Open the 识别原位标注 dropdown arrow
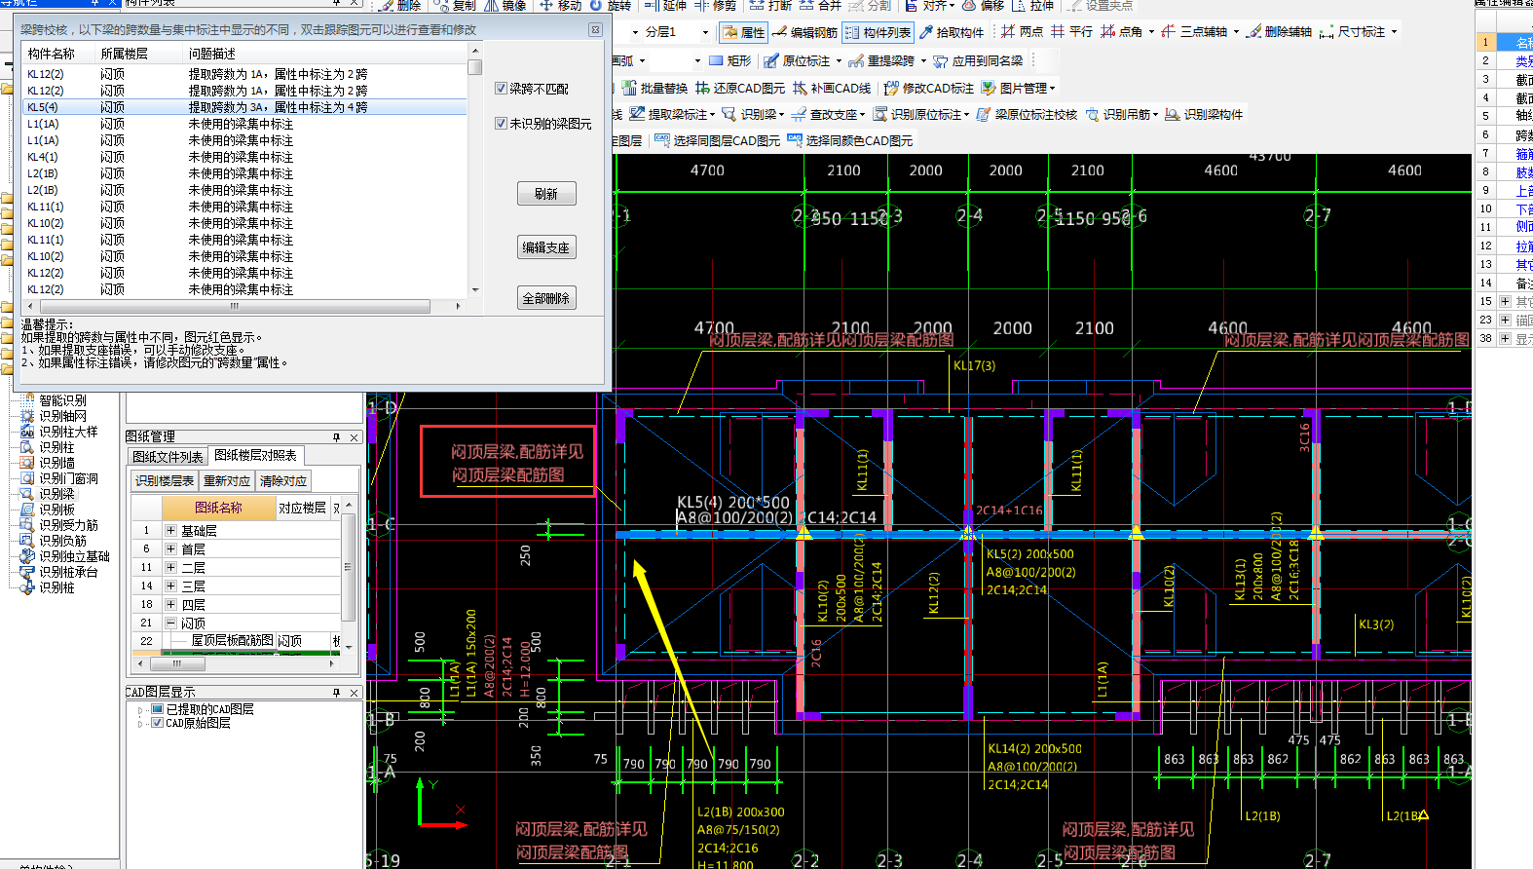 coord(966,115)
